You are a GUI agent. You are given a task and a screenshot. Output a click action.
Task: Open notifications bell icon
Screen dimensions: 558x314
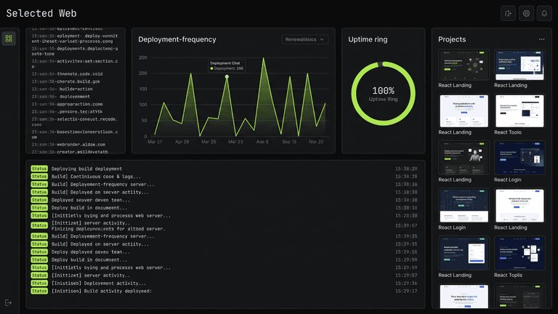tap(544, 14)
